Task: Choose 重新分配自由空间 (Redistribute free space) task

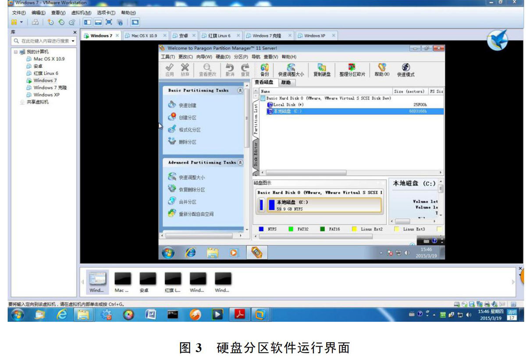Action: click(191, 214)
